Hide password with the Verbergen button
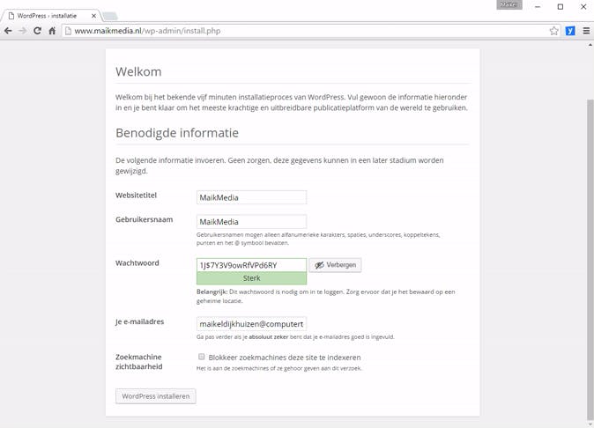This screenshot has width=594, height=428. (335, 265)
